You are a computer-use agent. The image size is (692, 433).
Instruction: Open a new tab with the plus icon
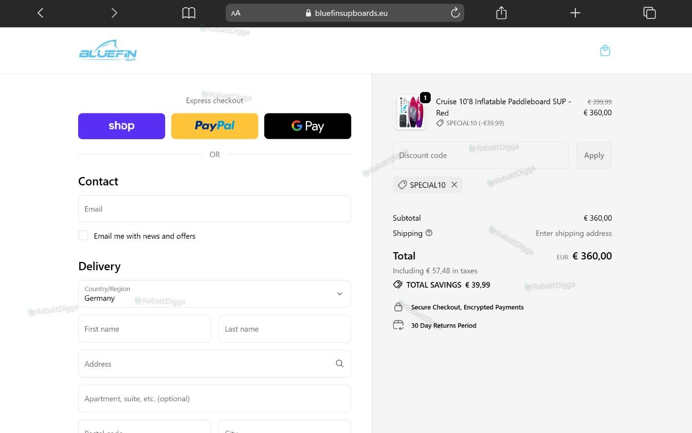[575, 13]
